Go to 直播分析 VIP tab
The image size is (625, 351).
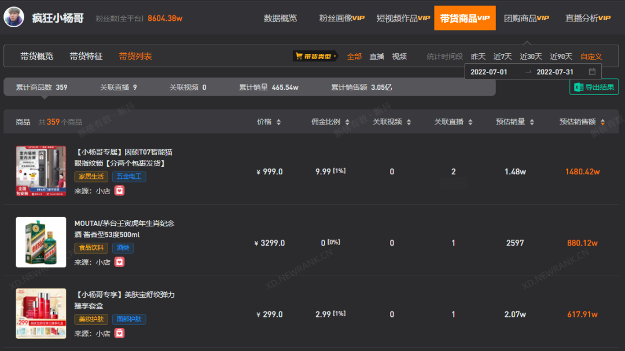588,18
